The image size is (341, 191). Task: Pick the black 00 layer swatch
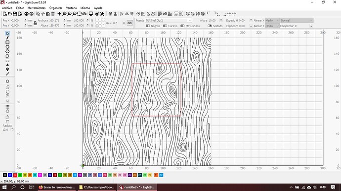tap(5, 175)
